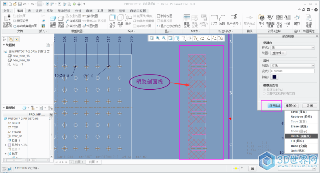Collapse the 模型树 model tree panel
The image size is (320, 173).
(4, 108)
